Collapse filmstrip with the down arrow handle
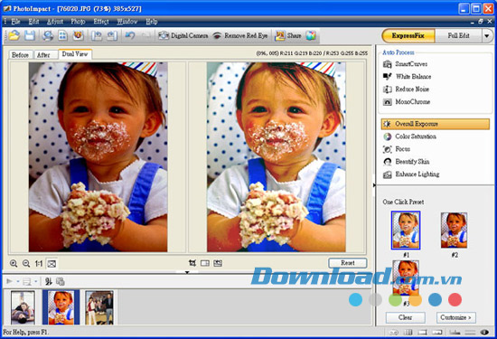Viewport: 497px width, 339px height. coord(187,272)
